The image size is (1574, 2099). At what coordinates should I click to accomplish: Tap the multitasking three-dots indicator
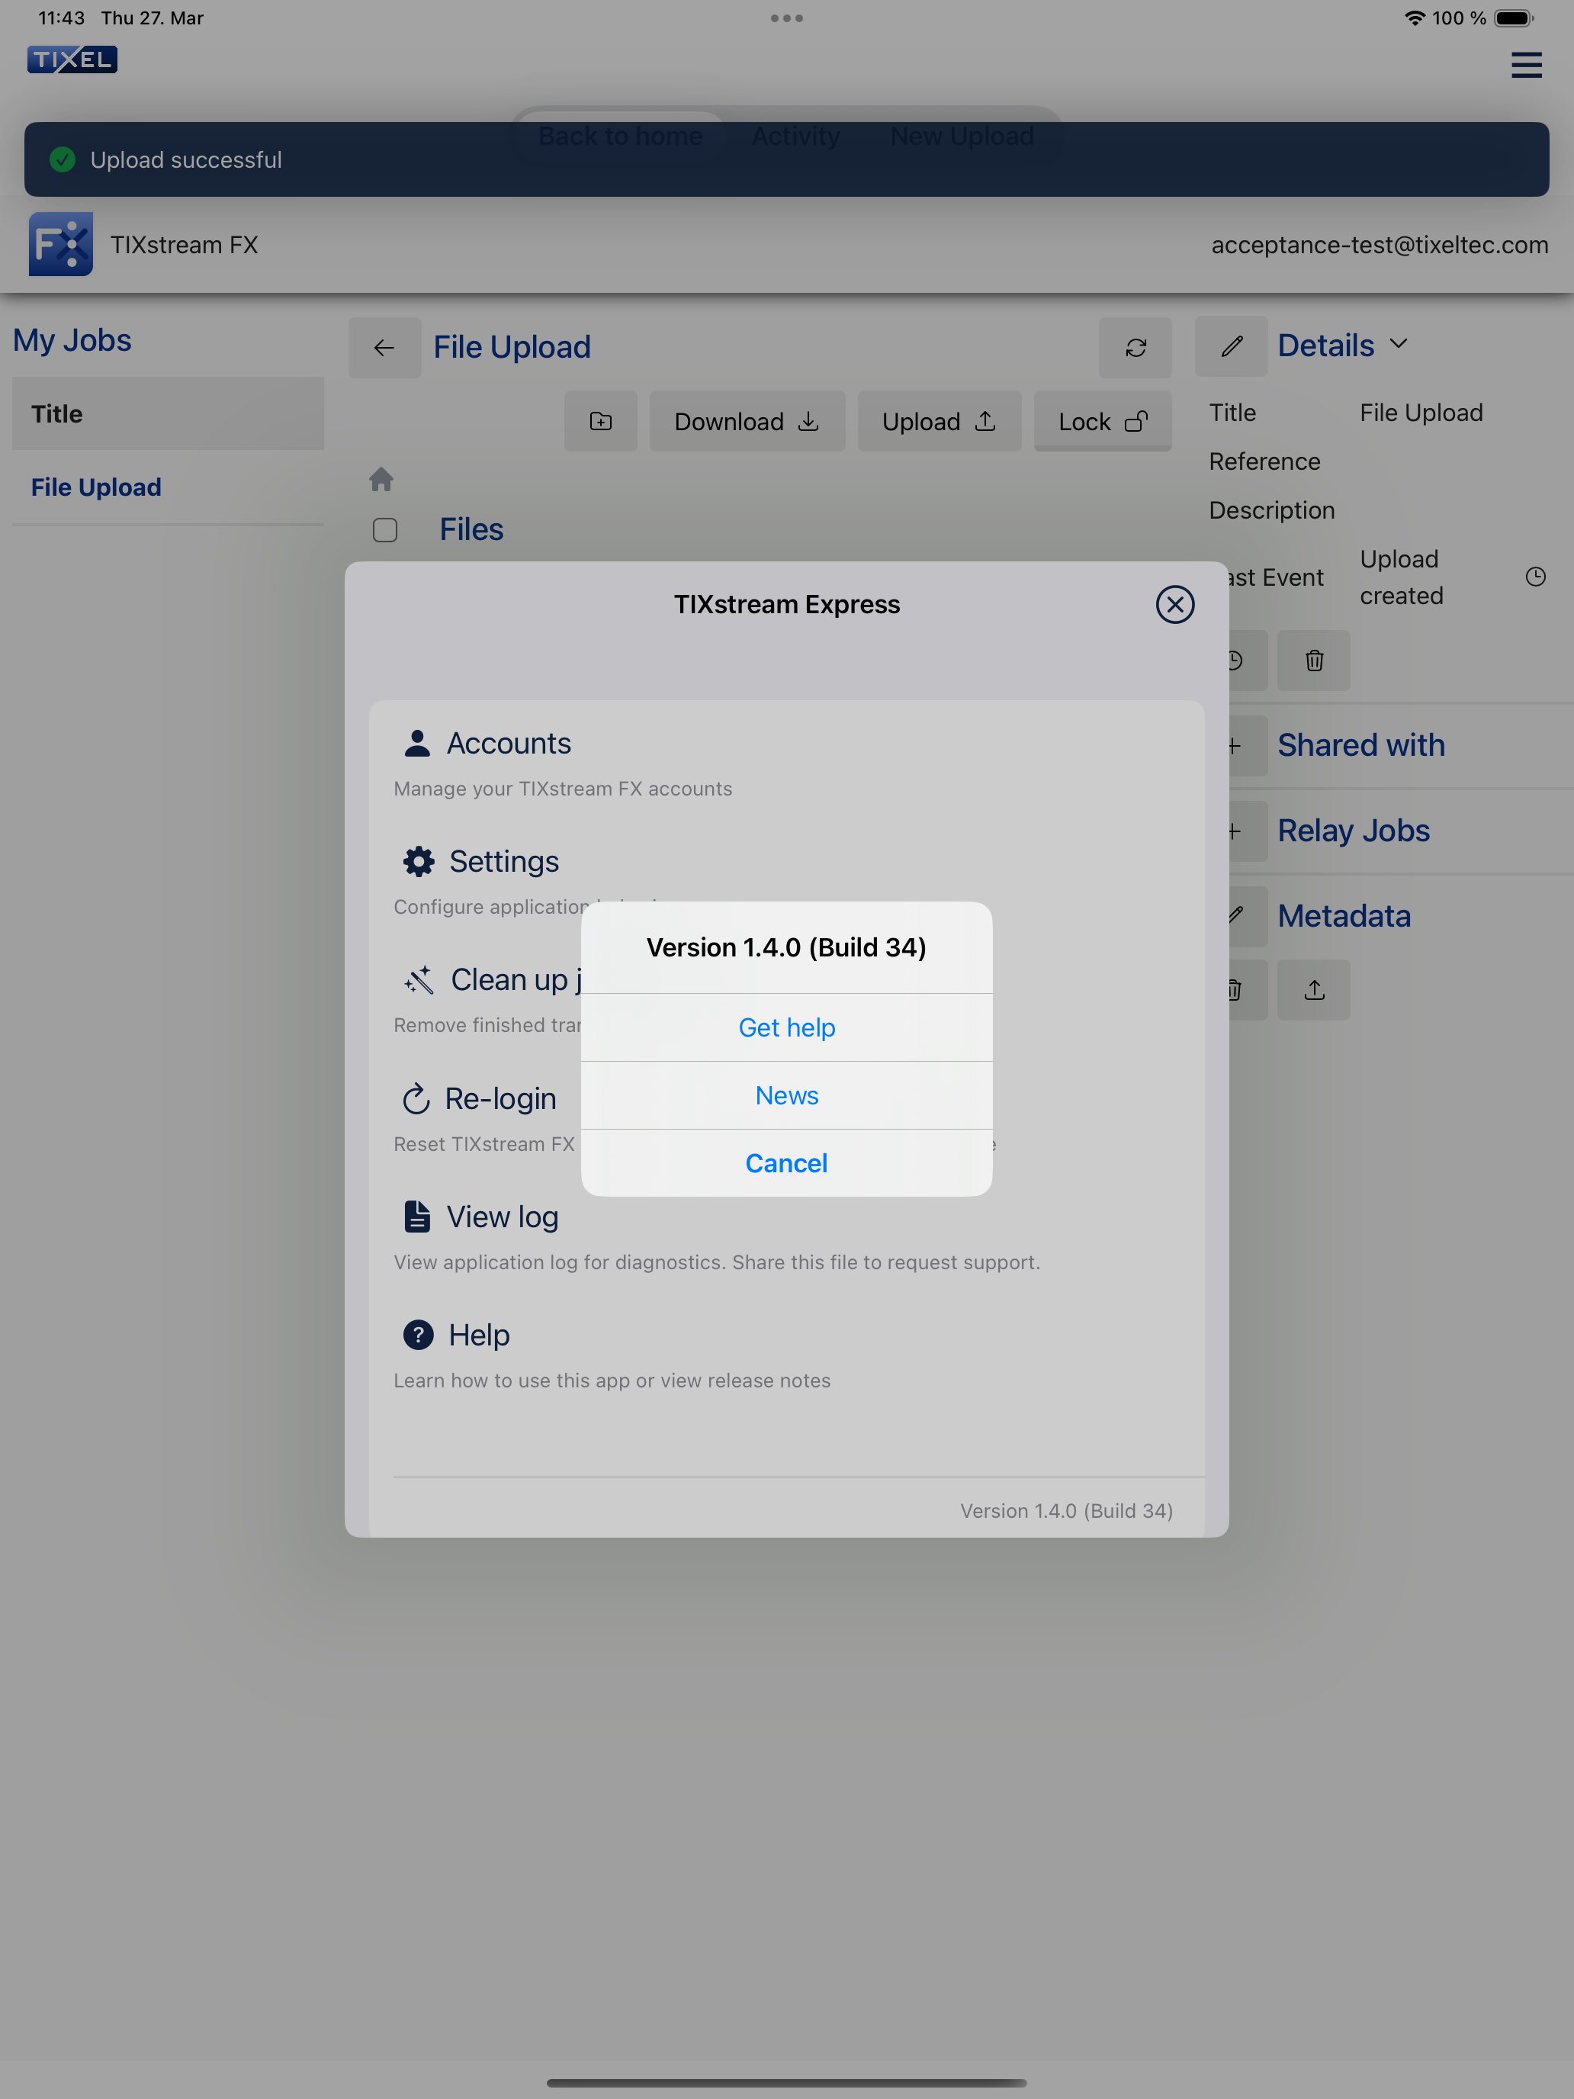(x=786, y=18)
